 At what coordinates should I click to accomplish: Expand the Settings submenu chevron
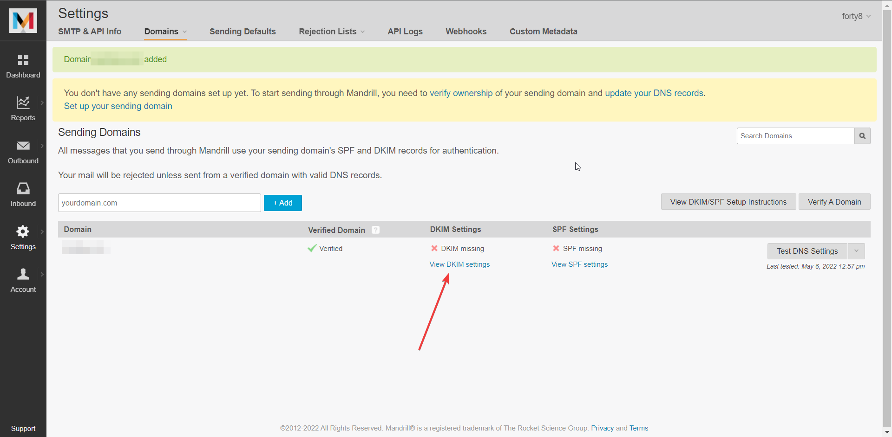point(42,231)
